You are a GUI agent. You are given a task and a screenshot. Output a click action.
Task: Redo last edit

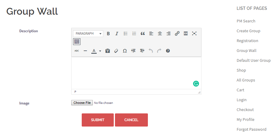point(159,51)
